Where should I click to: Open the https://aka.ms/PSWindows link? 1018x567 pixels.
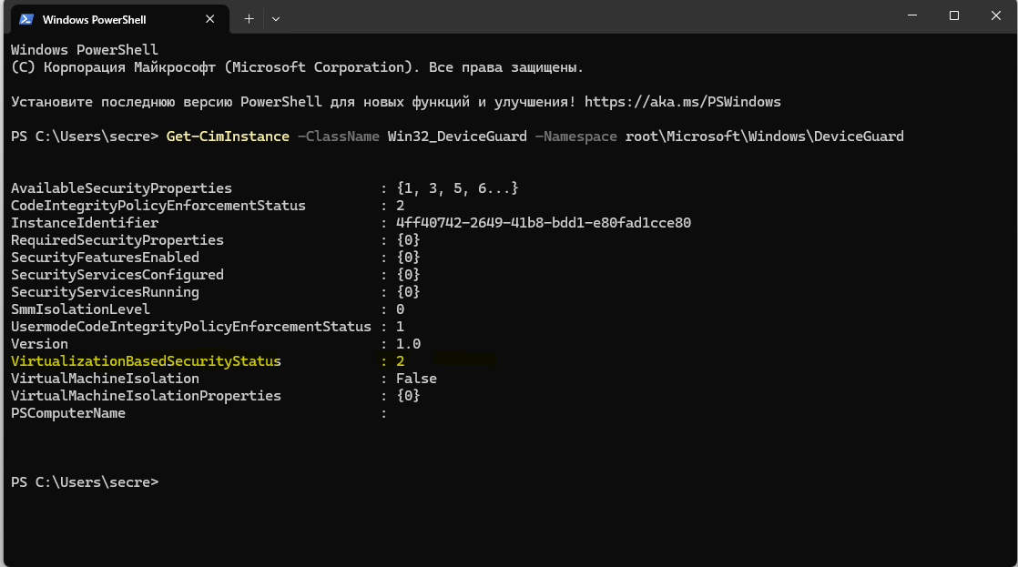(682, 102)
